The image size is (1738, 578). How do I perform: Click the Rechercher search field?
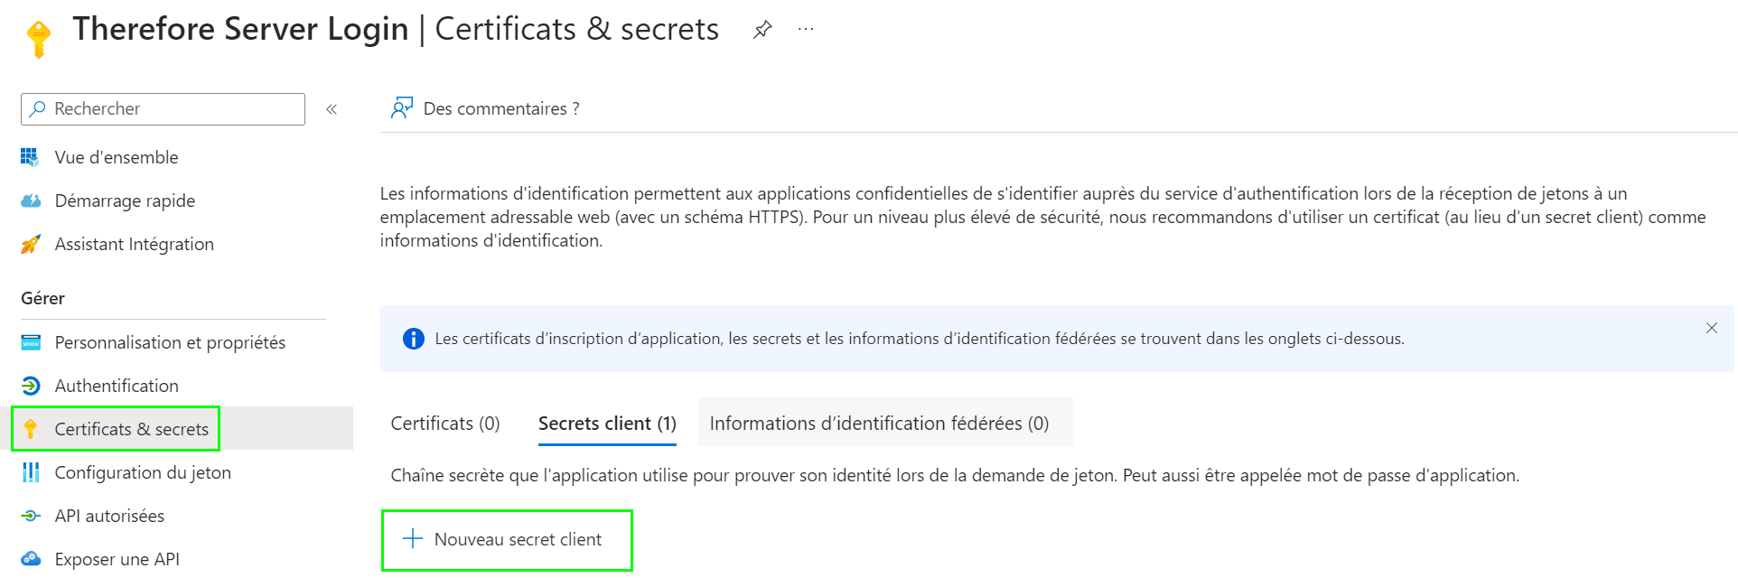pyautogui.click(x=163, y=108)
